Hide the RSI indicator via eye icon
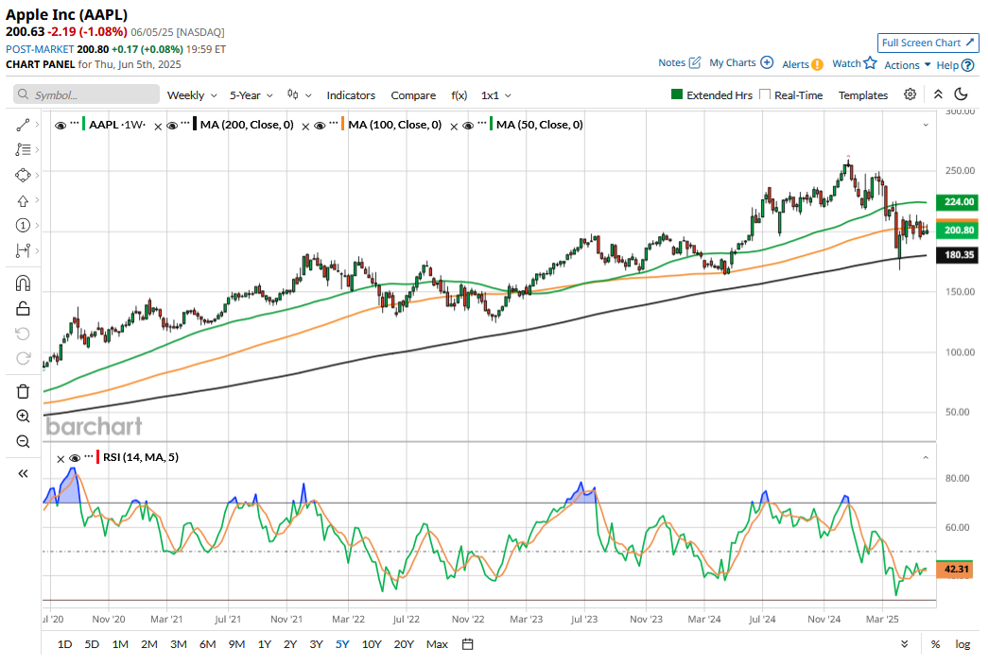 click(75, 457)
